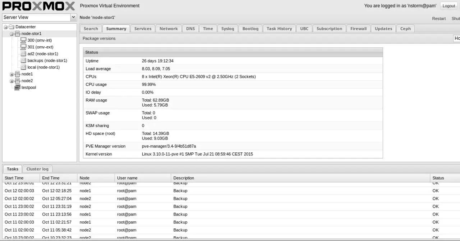Switch to the Search tab
This screenshot has height=241, width=460.
point(91,29)
